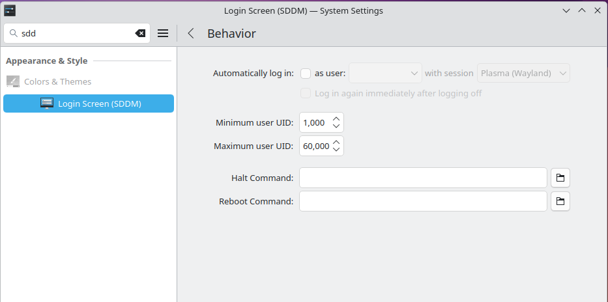Browse for Halt Command file
Screen dimensions: 608x302
pos(560,178)
